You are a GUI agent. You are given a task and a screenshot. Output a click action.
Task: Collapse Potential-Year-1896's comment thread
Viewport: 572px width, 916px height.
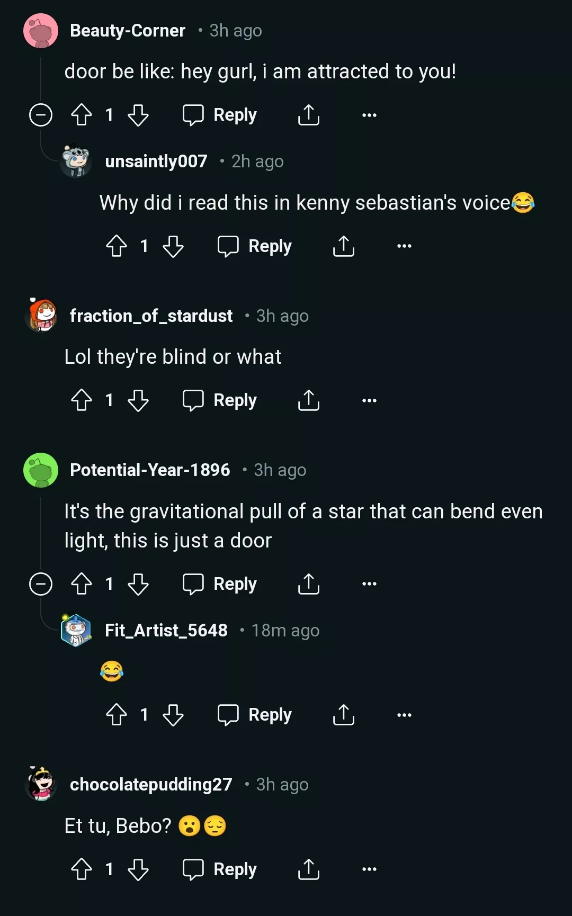[41, 584]
